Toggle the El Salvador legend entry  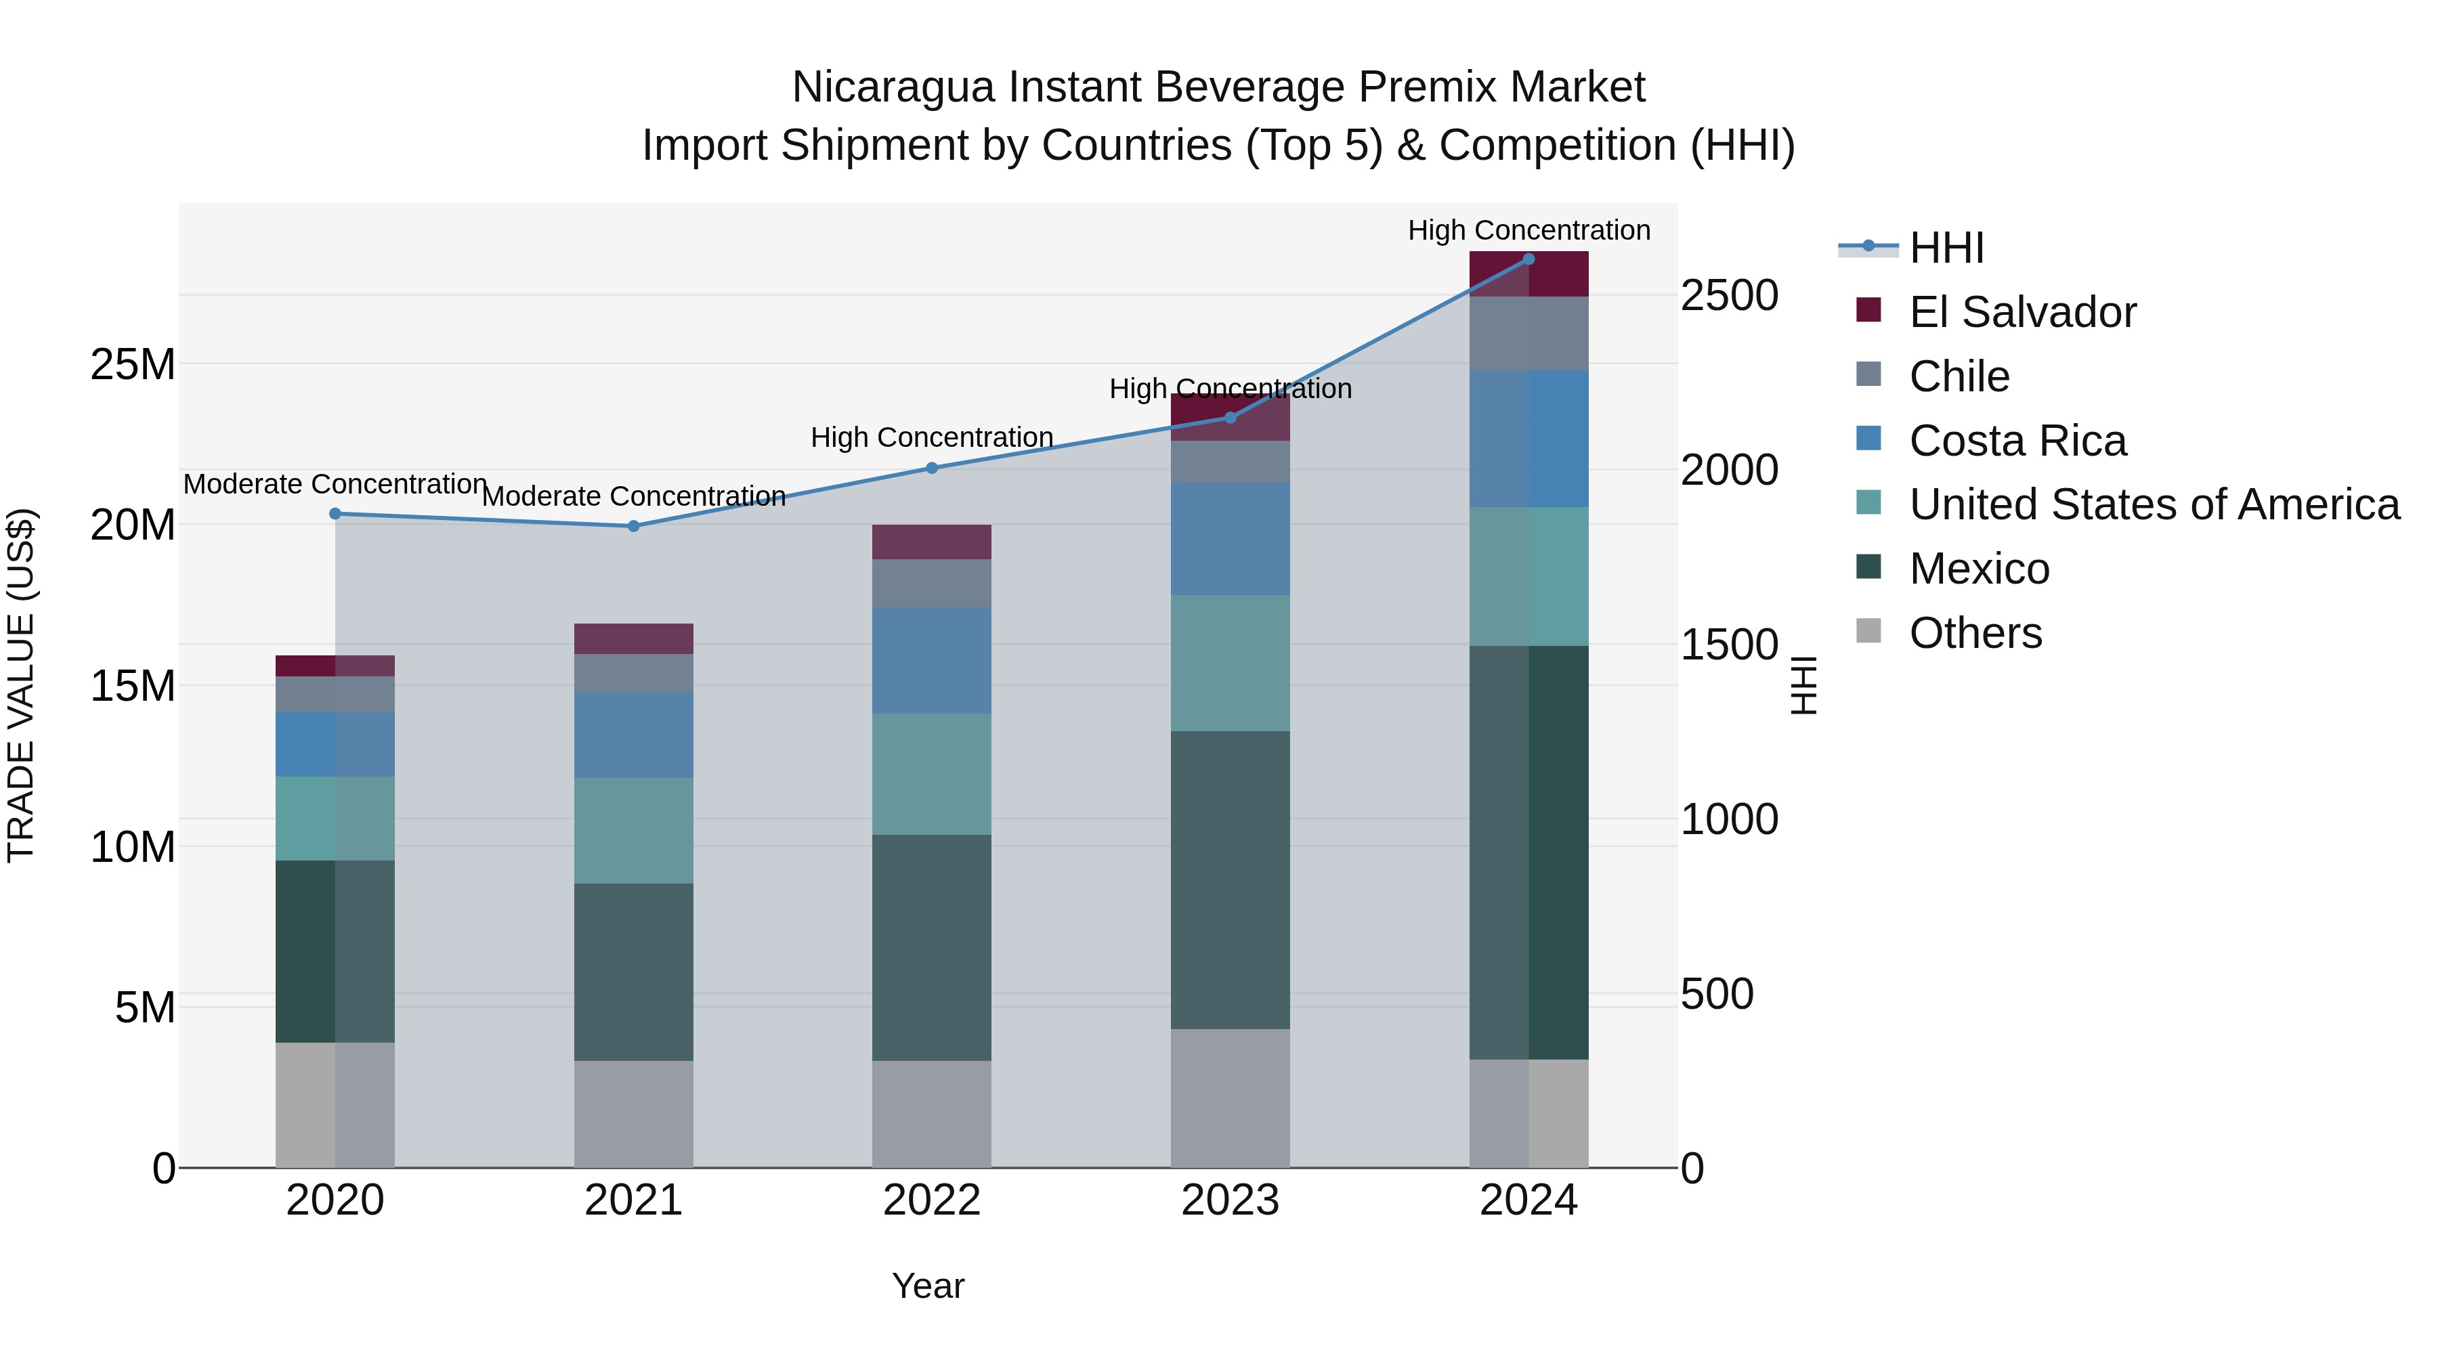coord(1996,311)
